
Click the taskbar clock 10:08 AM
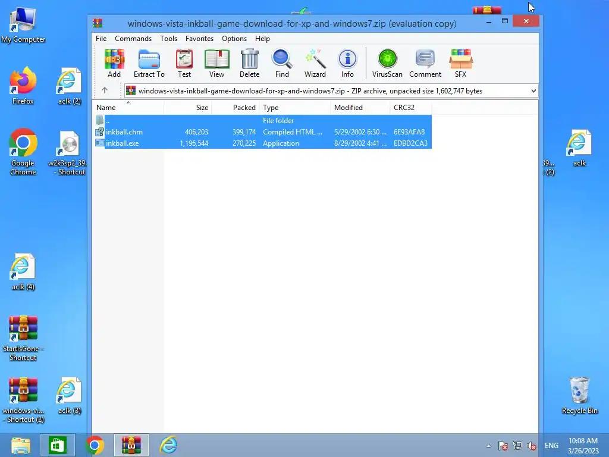tap(583, 441)
